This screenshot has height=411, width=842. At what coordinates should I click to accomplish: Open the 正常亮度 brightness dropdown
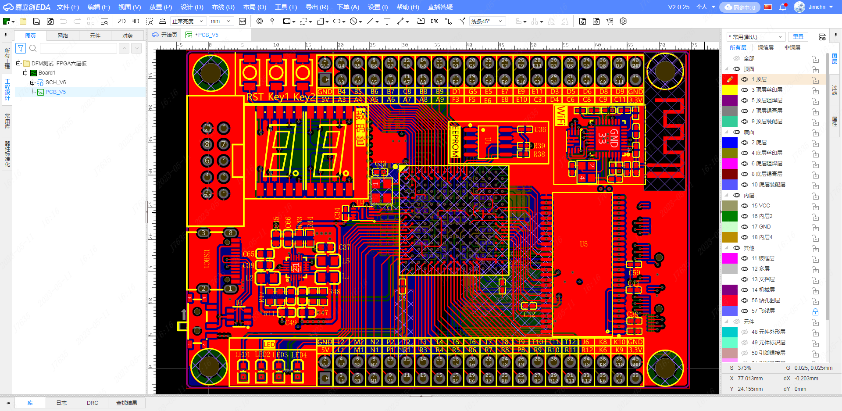point(188,21)
